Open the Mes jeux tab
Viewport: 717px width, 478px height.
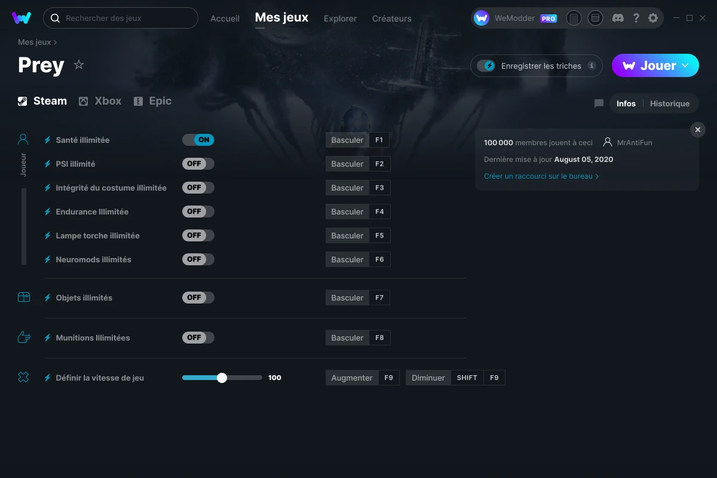(x=281, y=18)
